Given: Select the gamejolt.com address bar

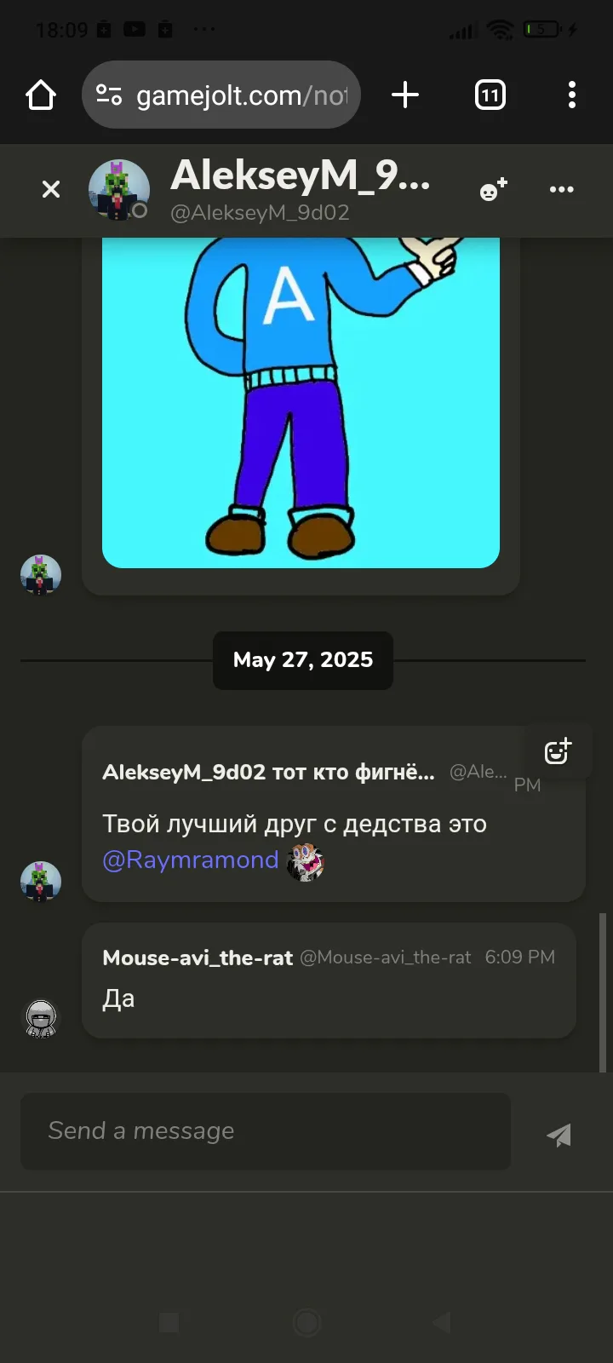Looking at the screenshot, I should click(221, 95).
